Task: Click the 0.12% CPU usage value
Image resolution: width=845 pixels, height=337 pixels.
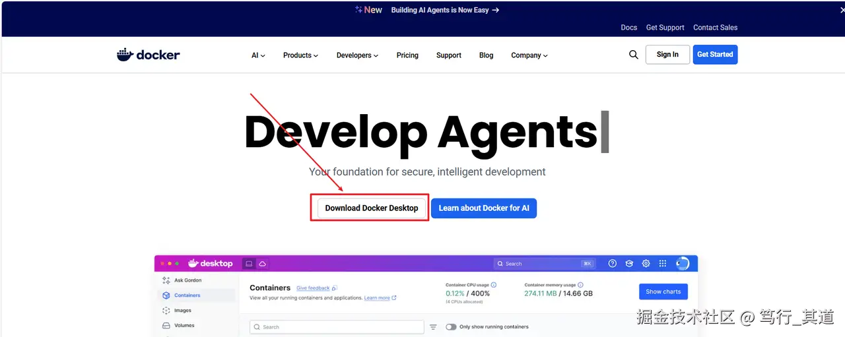Action: [x=455, y=293]
